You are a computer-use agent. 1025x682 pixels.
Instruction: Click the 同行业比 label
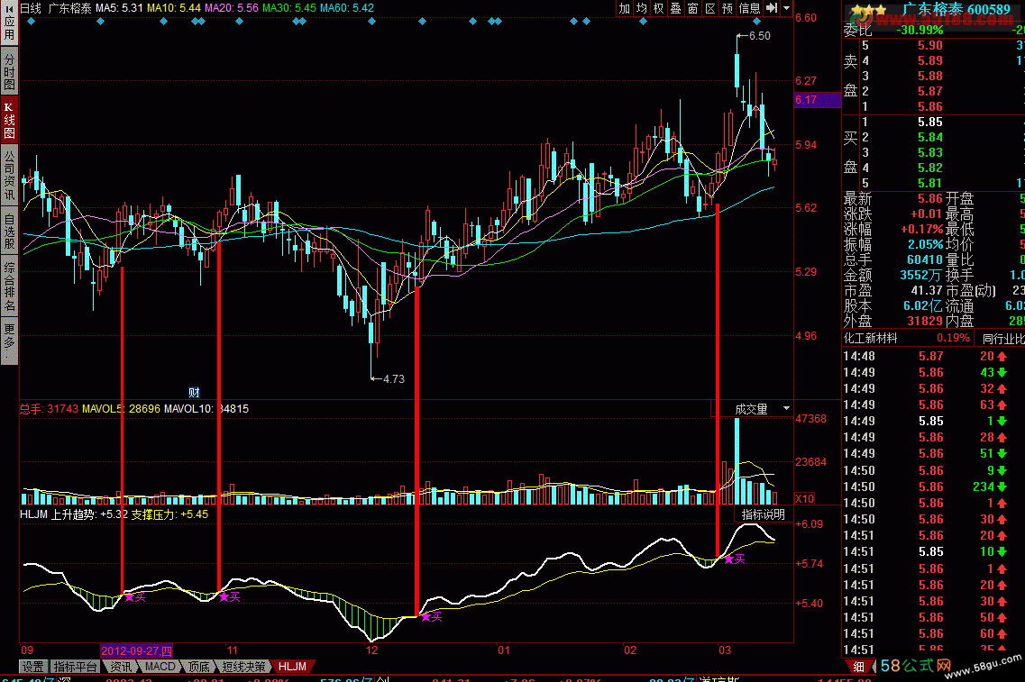[x=1002, y=339]
